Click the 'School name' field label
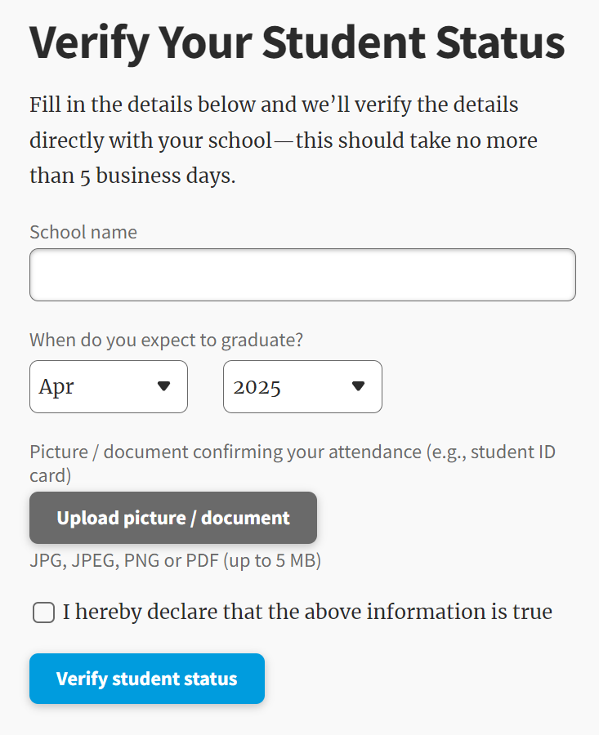 (83, 232)
